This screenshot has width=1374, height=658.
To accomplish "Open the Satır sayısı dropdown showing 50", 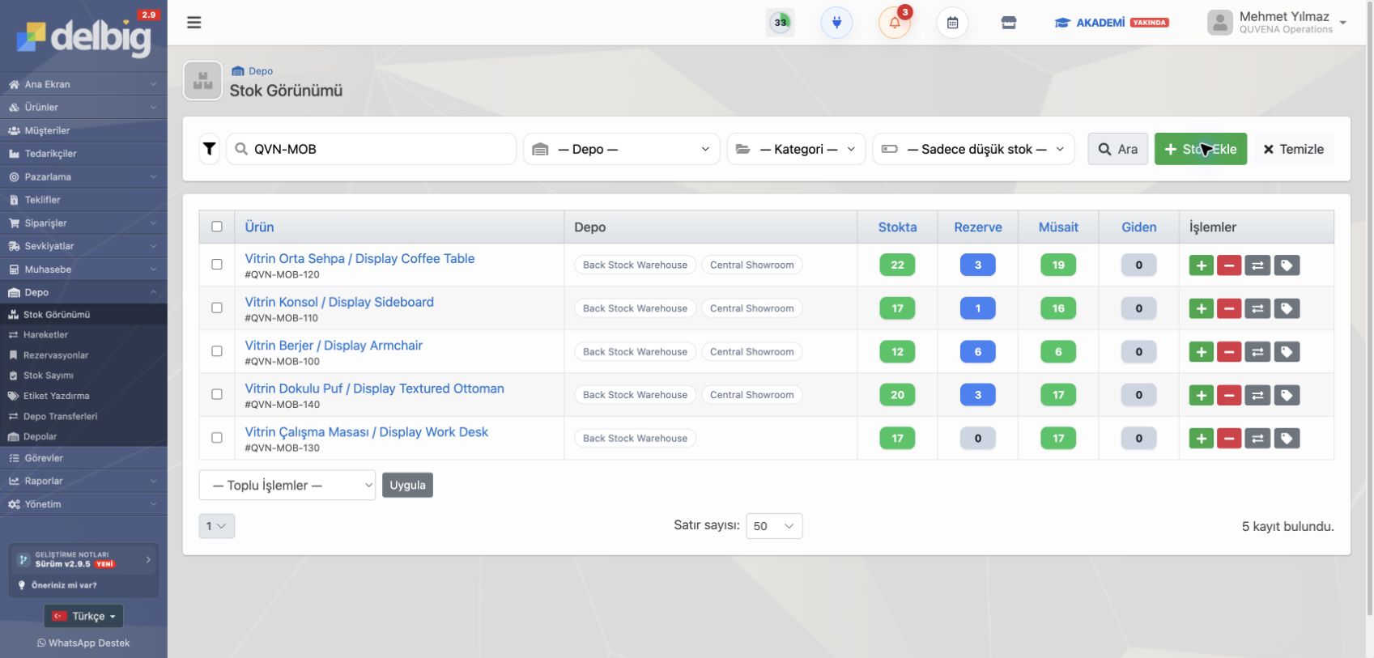I will tap(774, 526).
